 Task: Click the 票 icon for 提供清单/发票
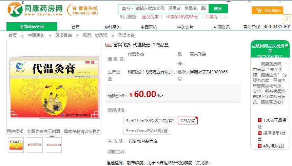click(259, 133)
